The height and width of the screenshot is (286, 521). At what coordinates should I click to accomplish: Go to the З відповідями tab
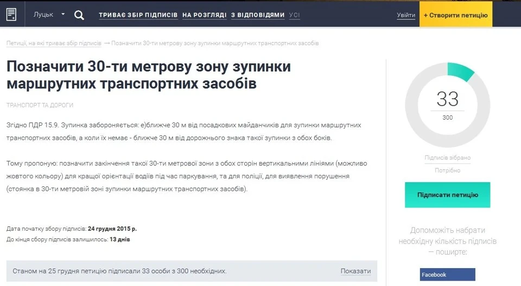(258, 15)
